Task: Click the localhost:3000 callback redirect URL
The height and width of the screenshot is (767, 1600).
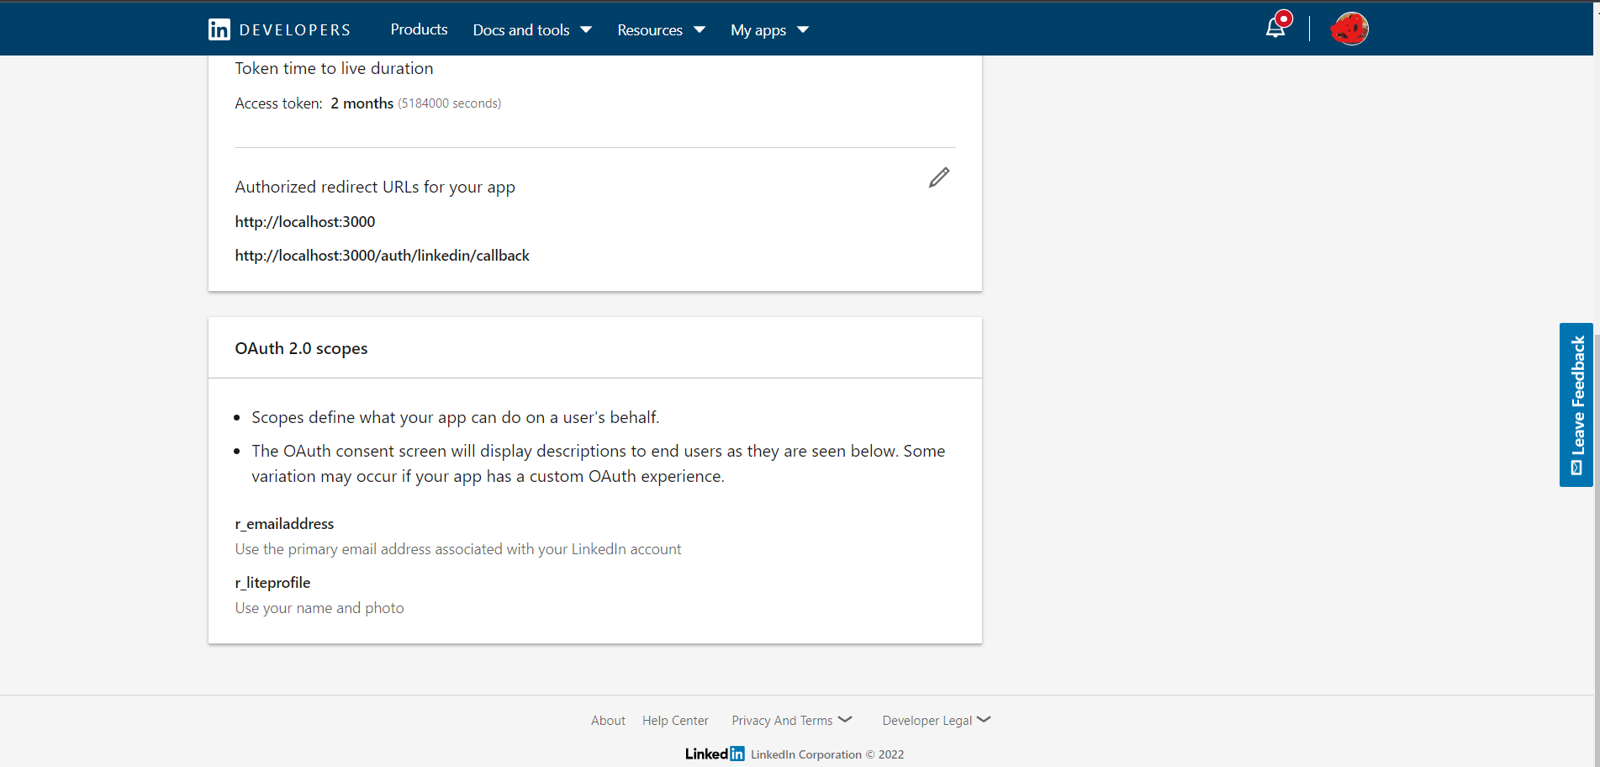Action: [382, 256]
